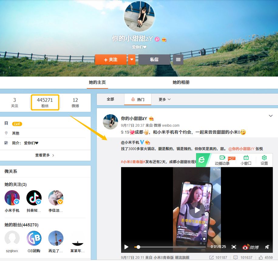
Task: Send a private message via 私信
Action: coord(154,60)
